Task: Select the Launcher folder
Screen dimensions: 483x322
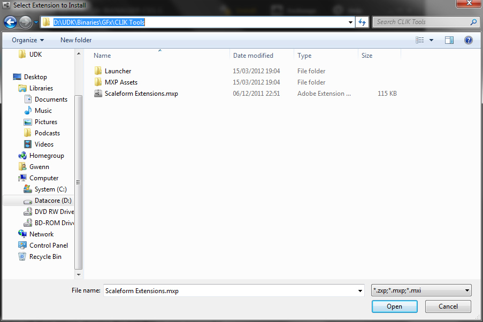Action: [x=118, y=71]
